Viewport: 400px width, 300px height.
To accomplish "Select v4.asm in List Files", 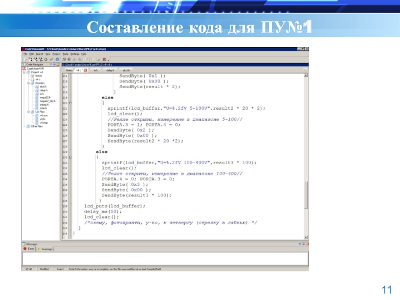I will [x=43, y=116].
